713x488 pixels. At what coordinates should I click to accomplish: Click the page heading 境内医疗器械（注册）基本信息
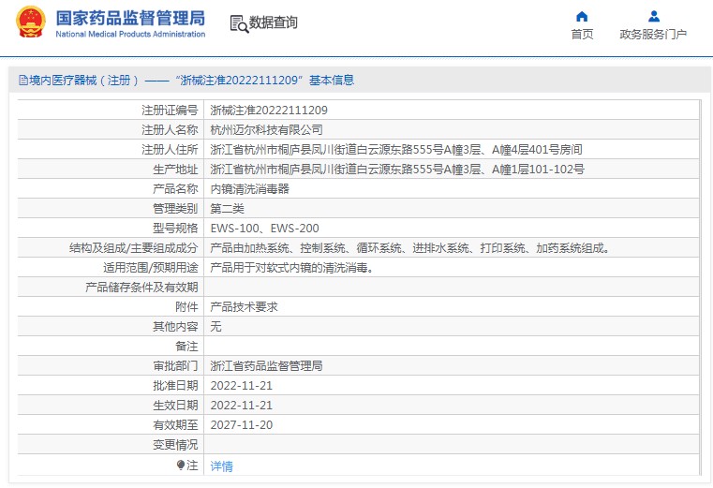[x=191, y=81]
